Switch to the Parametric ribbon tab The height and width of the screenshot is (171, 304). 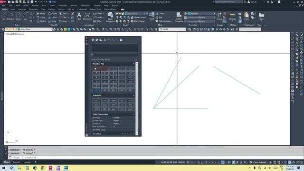point(33,9)
